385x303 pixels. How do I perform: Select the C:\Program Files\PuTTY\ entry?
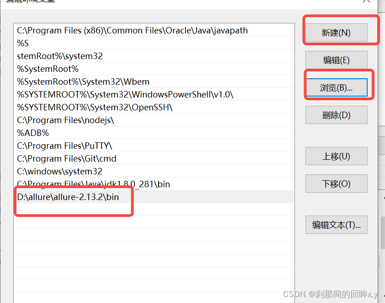point(154,146)
